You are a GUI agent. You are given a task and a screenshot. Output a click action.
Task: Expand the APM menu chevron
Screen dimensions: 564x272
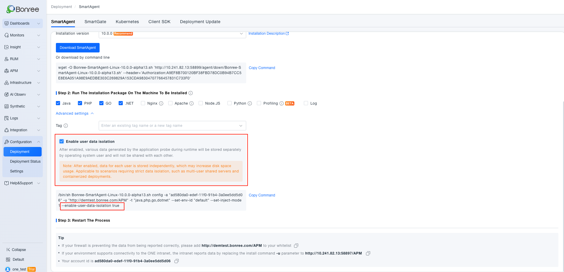coord(39,71)
